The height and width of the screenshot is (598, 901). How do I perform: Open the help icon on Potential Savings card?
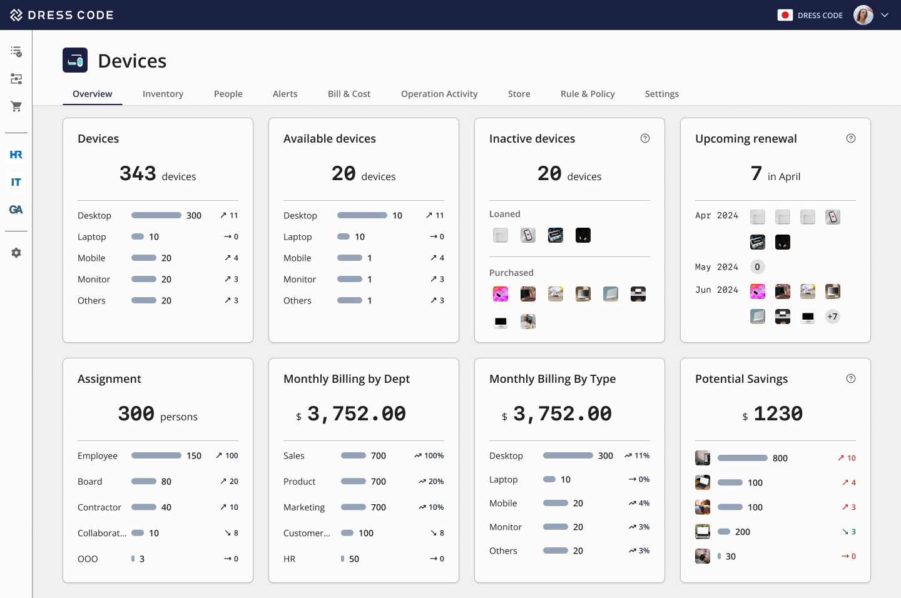[x=851, y=378]
